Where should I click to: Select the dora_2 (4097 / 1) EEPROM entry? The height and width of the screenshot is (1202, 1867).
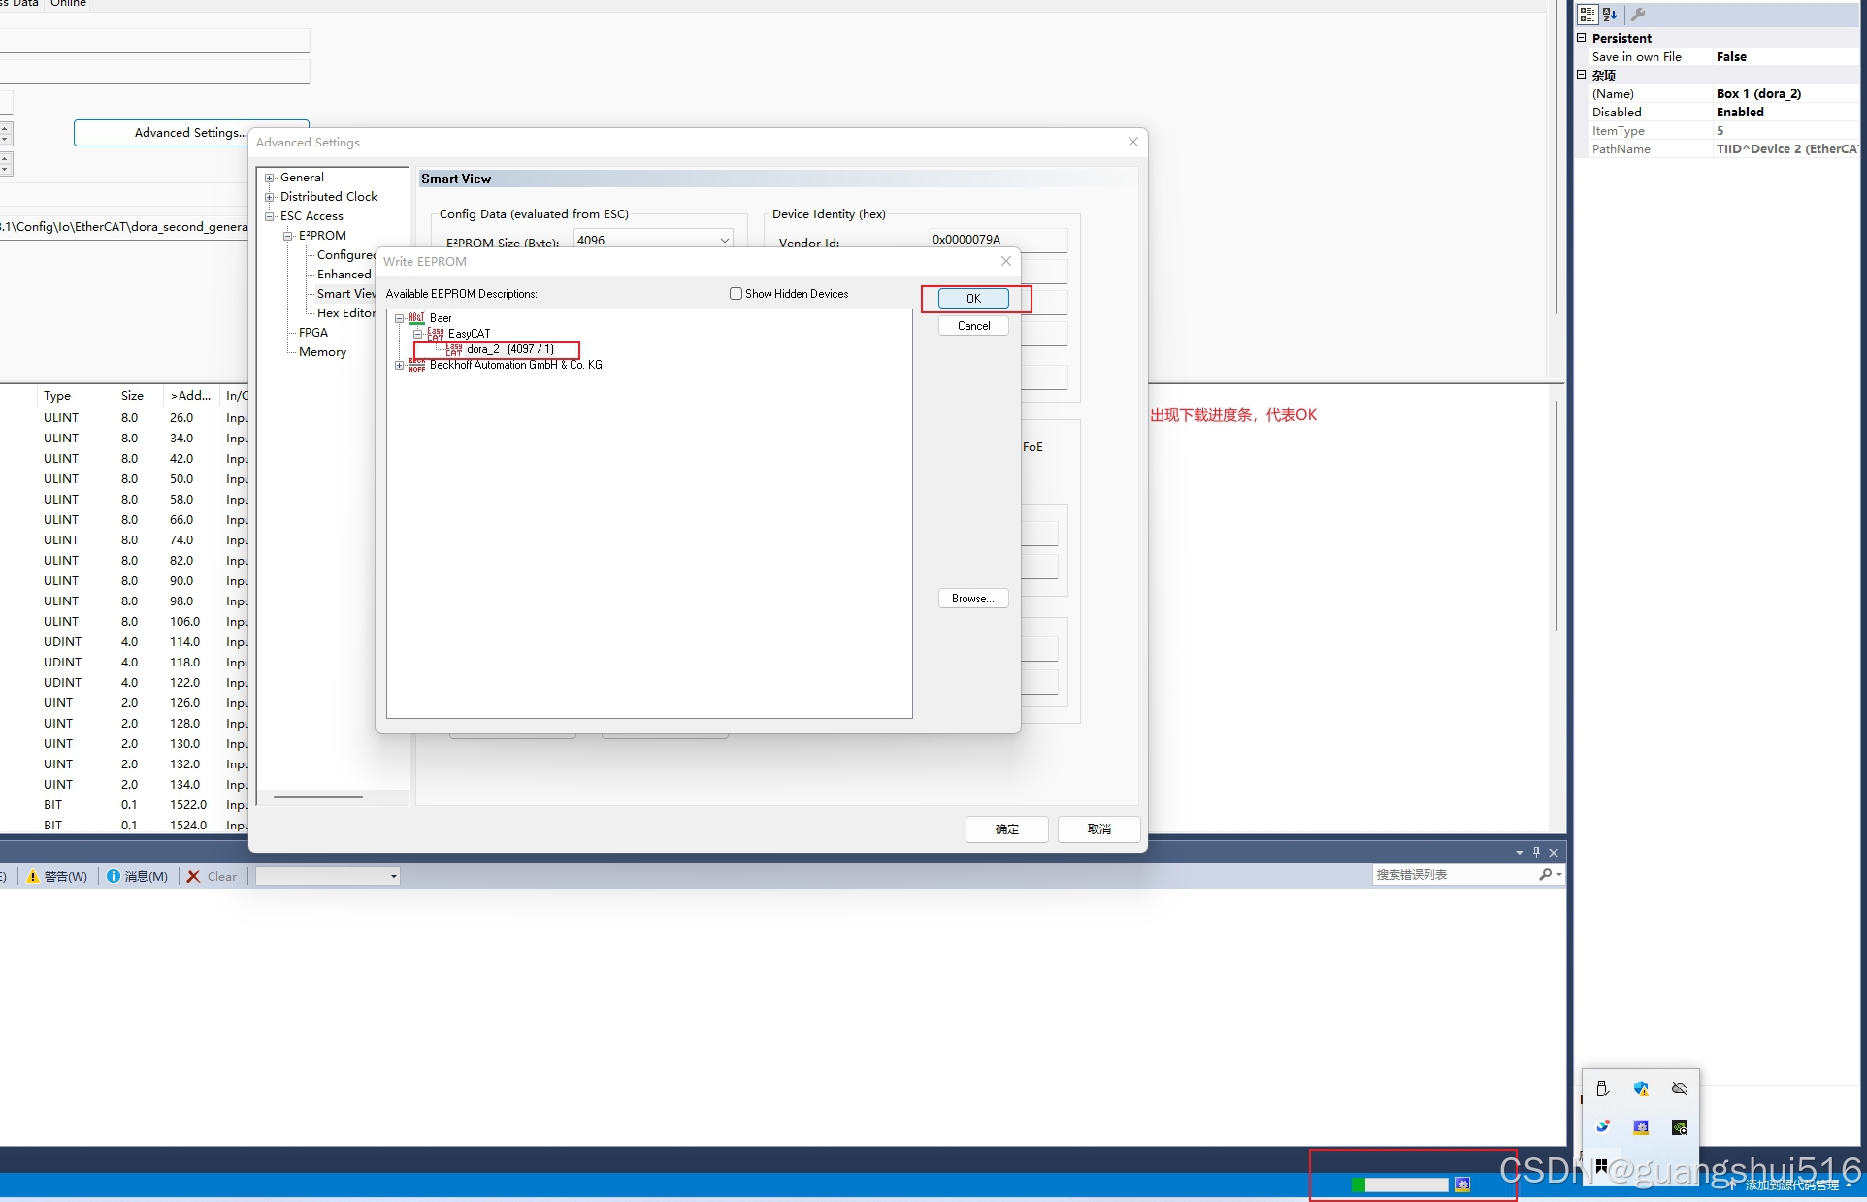[x=509, y=349]
